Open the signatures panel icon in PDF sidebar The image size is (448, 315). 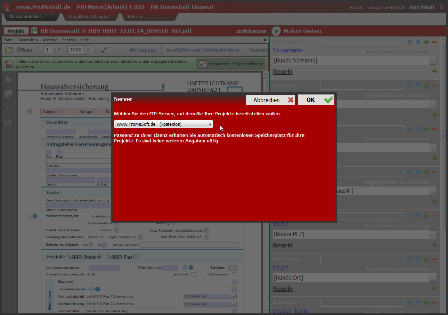[x=8, y=123]
